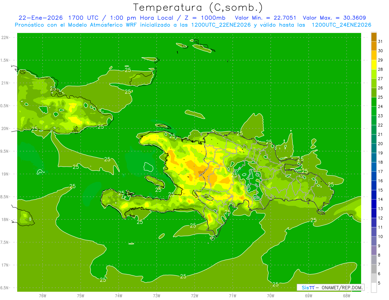The image size is (389, 300).
Task: Select the blue legend color between 15 and 16
Action: pos(374,185)
